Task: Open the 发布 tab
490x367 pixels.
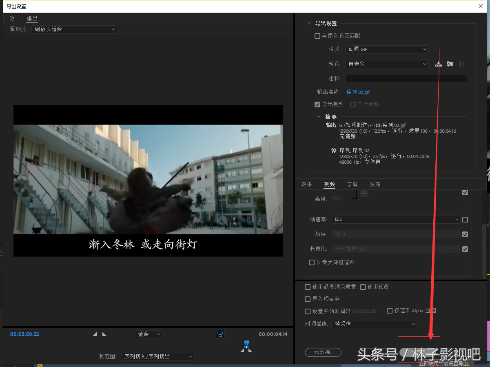Action: pyautogui.click(x=375, y=185)
